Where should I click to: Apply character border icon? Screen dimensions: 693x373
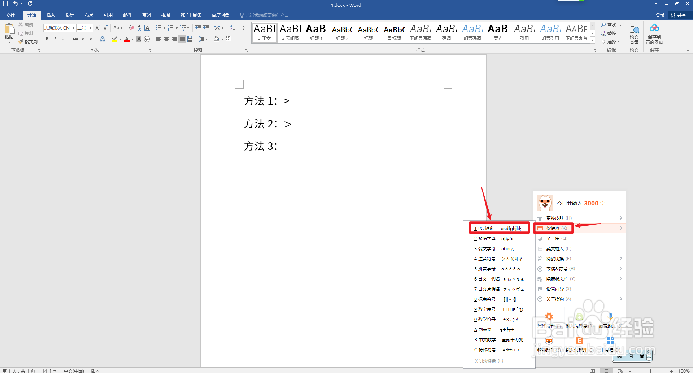coord(147,28)
